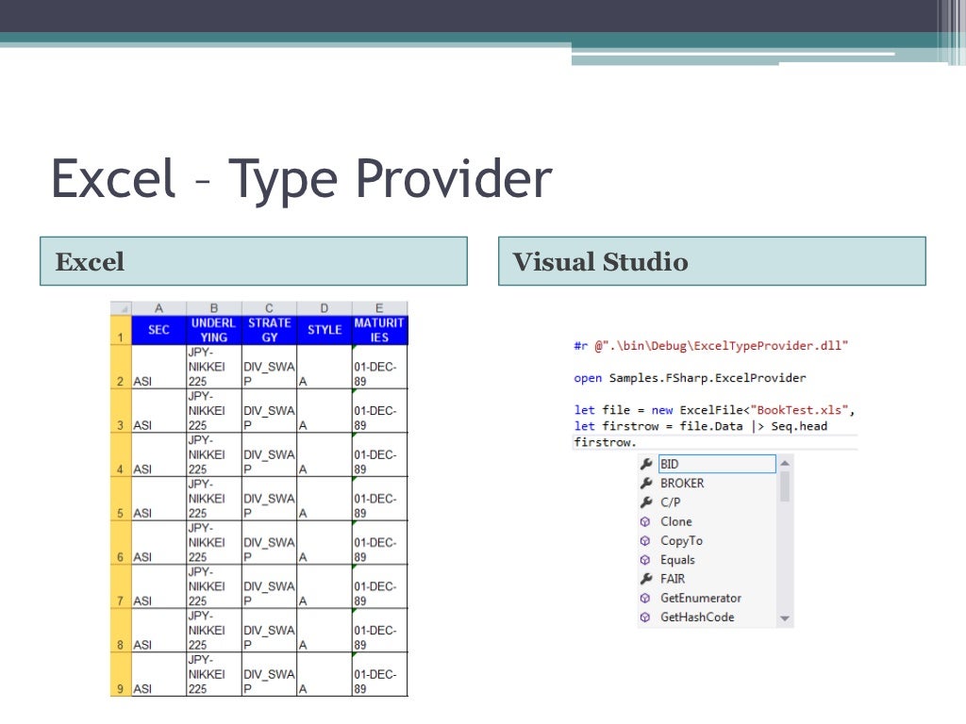Click the IntelliSense scrollbar thumb
Viewport: 966px width, 724px height.
[x=784, y=486]
